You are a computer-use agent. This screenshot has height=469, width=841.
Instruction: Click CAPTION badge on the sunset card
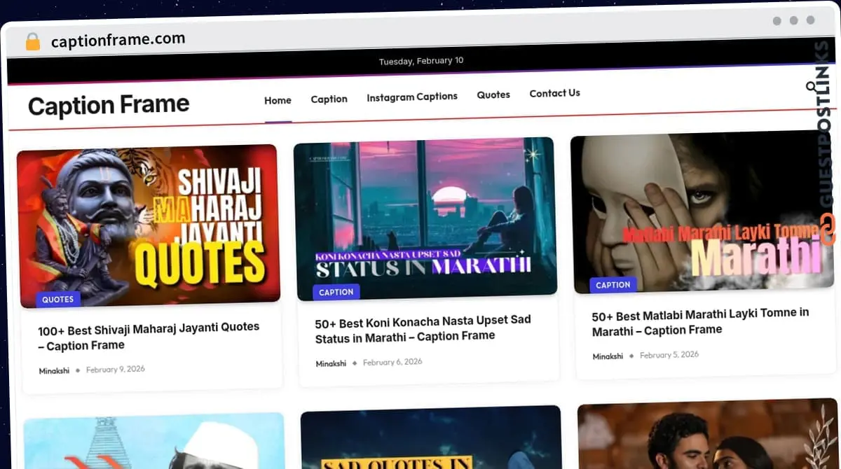point(336,292)
